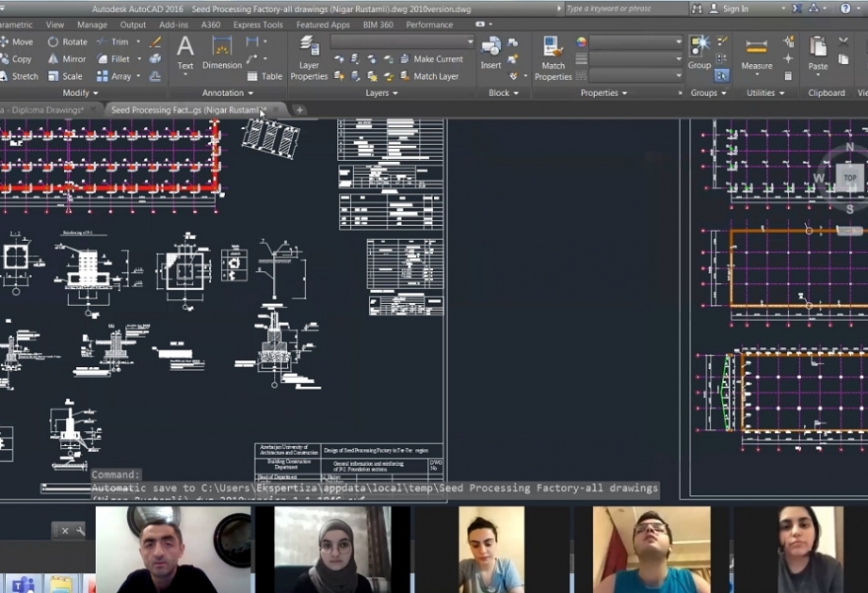Launch the Match Properties tool
Viewport: 868px width, 593px height.
(x=553, y=58)
